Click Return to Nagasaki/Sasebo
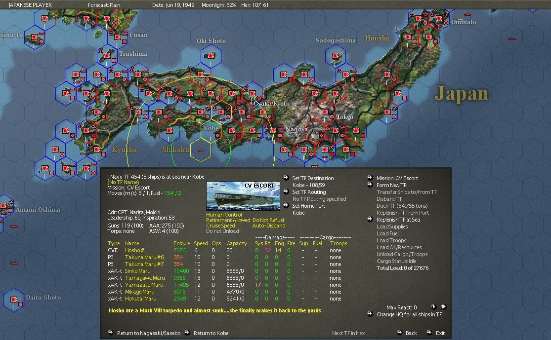Screen dimensions: 551x340 pyautogui.click(x=149, y=333)
